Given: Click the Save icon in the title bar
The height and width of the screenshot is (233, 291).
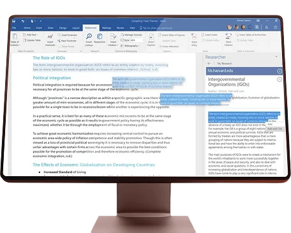Looking at the screenshot, I should point(14,21).
